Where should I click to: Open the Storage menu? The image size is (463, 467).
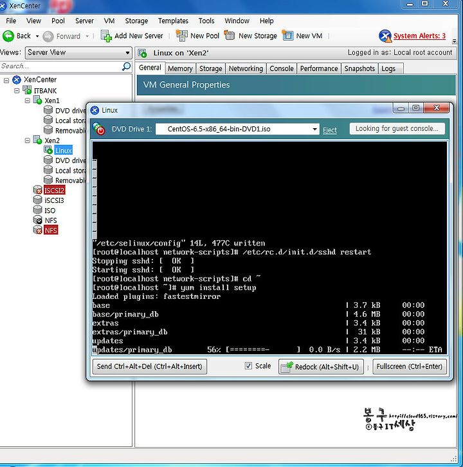136,21
